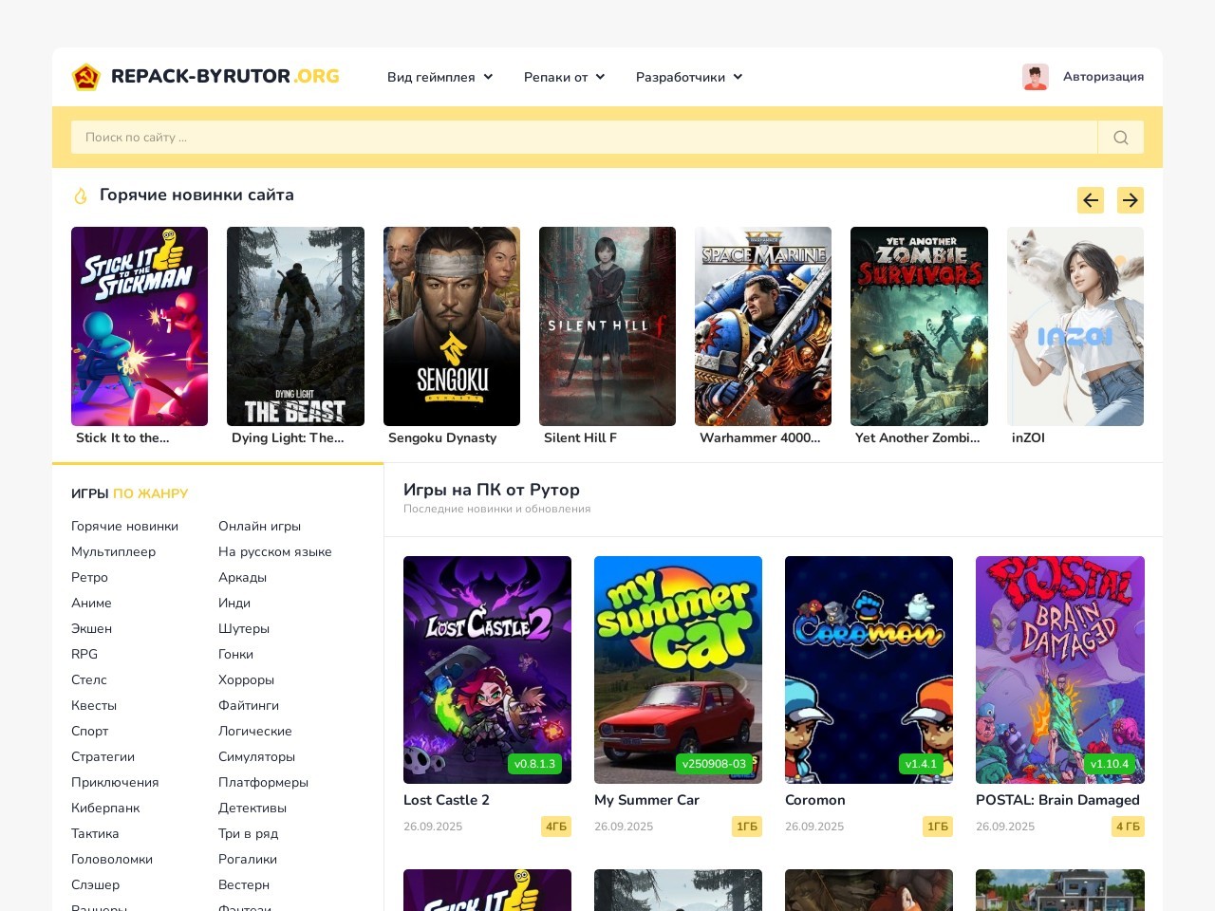The width and height of the screenshot is (1215, 911).
Task: Click the REPACK-BYRUTOR star logo
Action: point(86,77)
